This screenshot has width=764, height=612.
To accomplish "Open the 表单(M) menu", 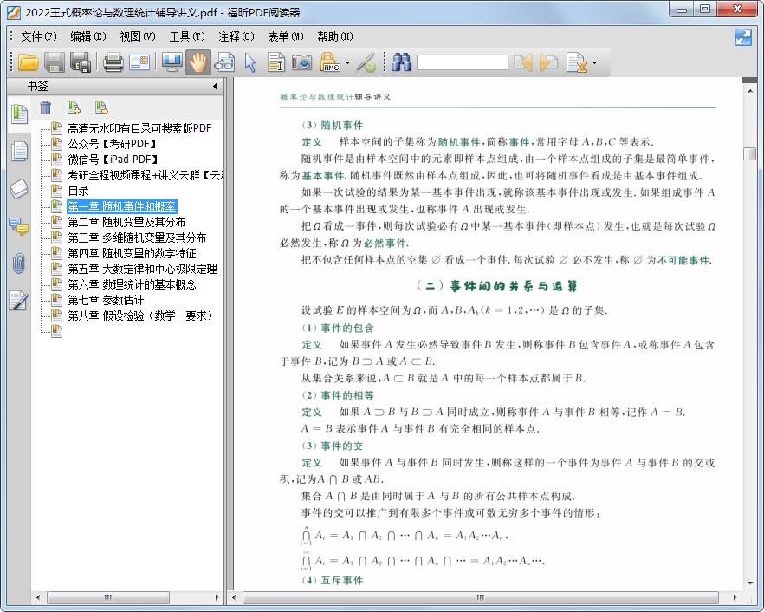I will pos(286,36).
